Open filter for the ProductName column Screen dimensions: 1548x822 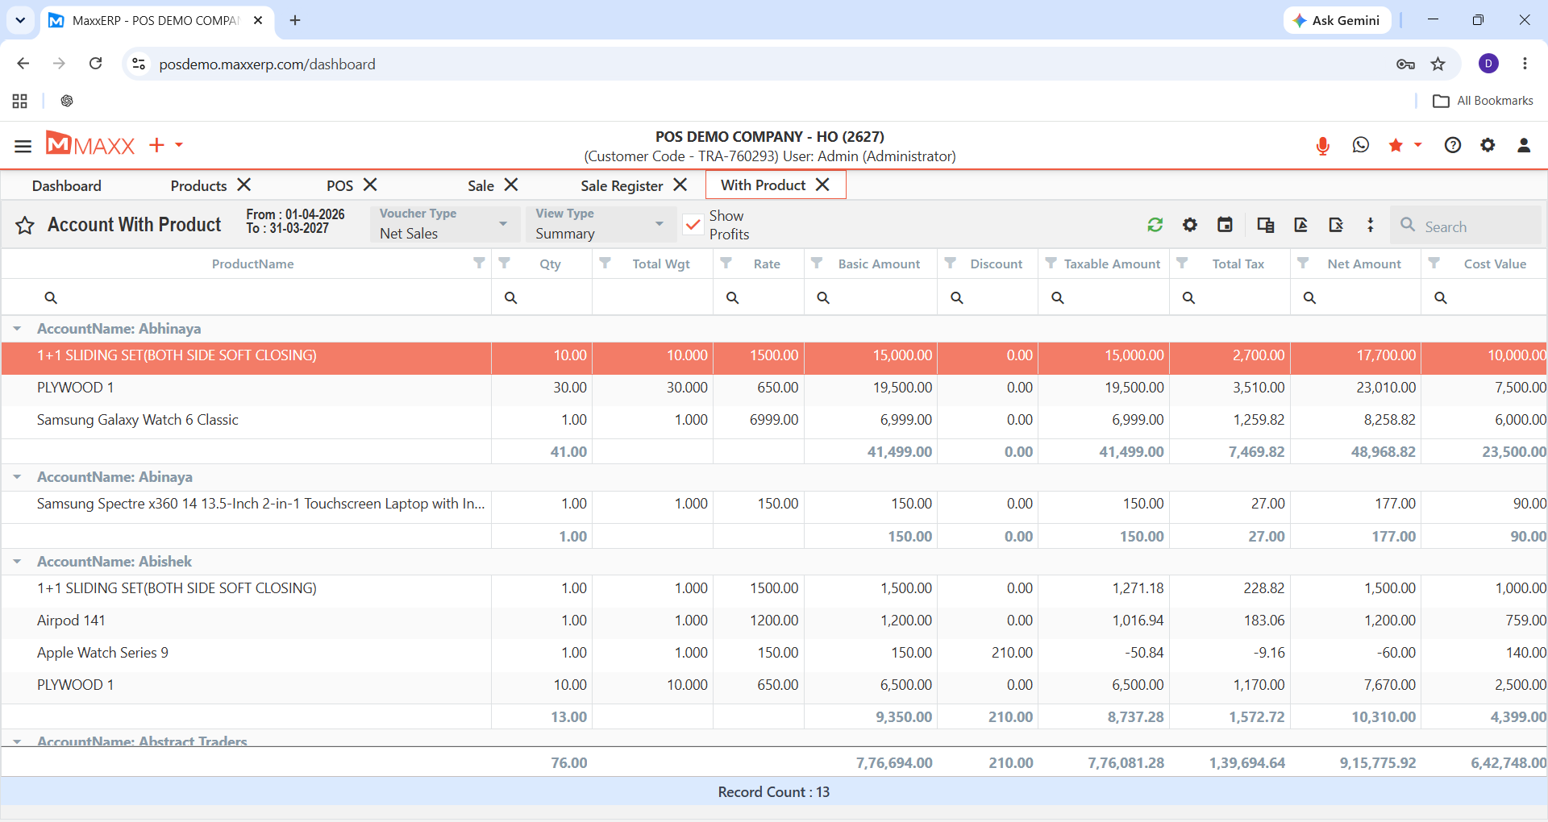tap(479, 263)
